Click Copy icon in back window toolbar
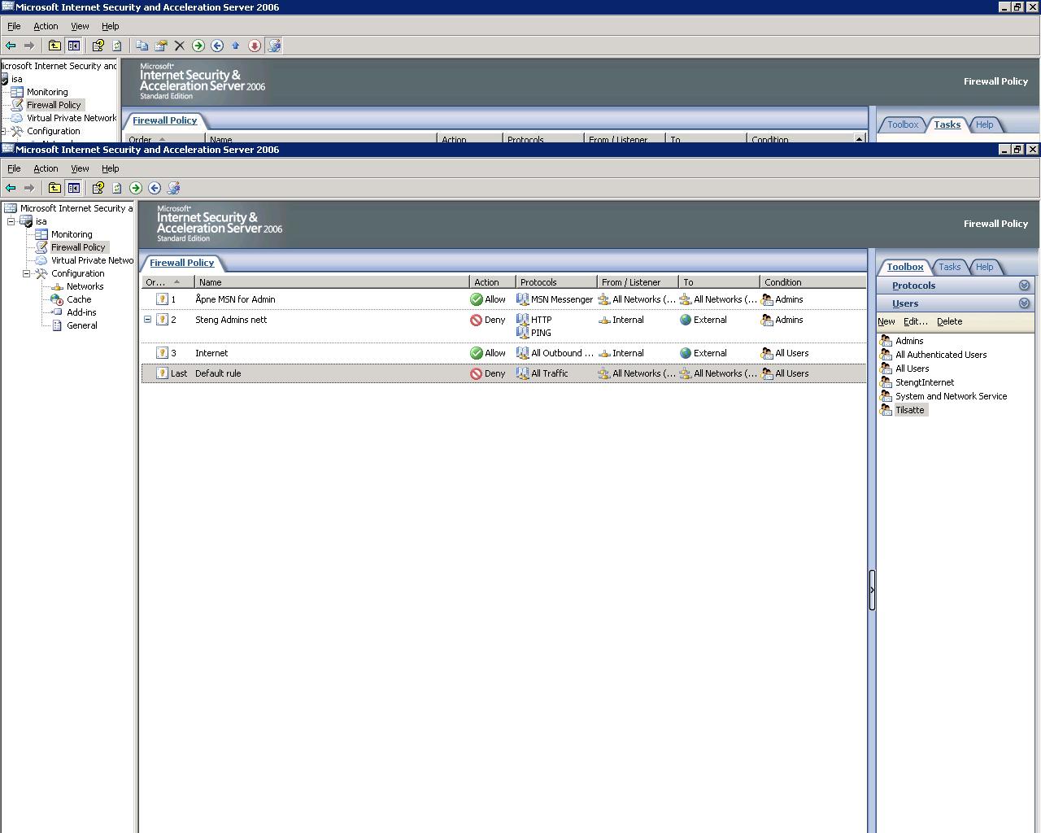 tap(142, 46)
